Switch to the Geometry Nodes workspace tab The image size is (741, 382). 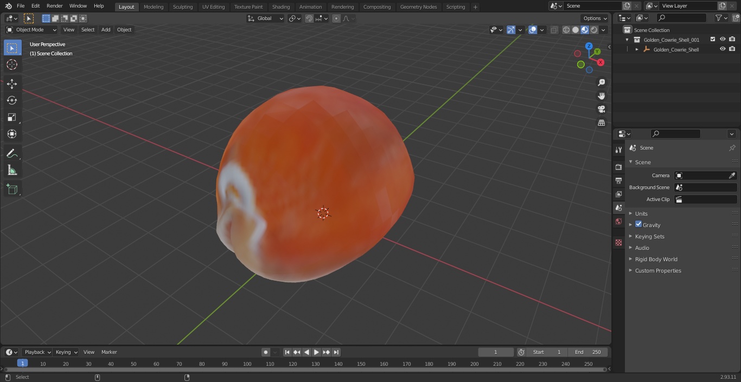click(418, 7)
